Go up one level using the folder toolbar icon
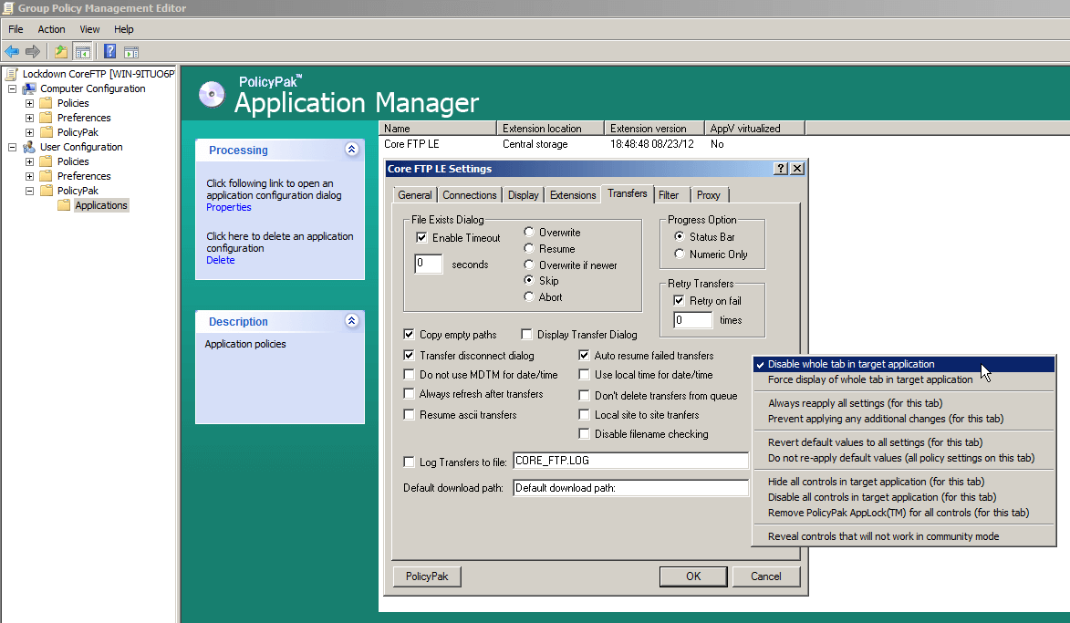The image size is (1070, 623). (61, 51)
